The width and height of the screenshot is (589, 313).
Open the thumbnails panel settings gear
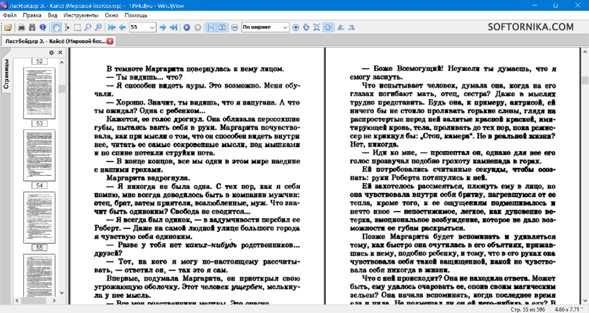click(x=52, y=52)
